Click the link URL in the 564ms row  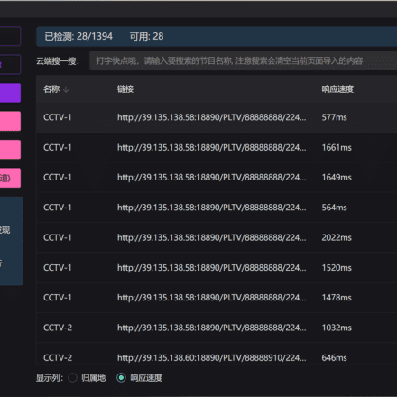pos(212,208)
